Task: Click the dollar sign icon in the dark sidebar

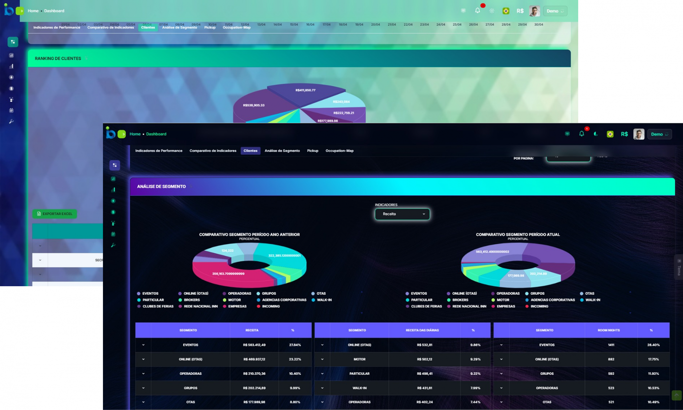Action: coord(113,212)
